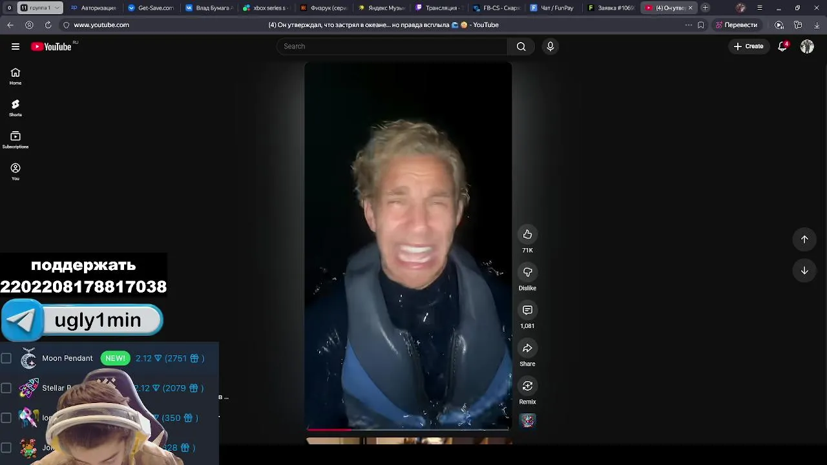Dislike this Short
The height and width of the screenshot is (465, 827).
click(x=527, y=273)
